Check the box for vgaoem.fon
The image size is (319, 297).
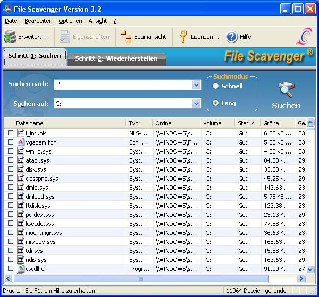coord(11,142)
